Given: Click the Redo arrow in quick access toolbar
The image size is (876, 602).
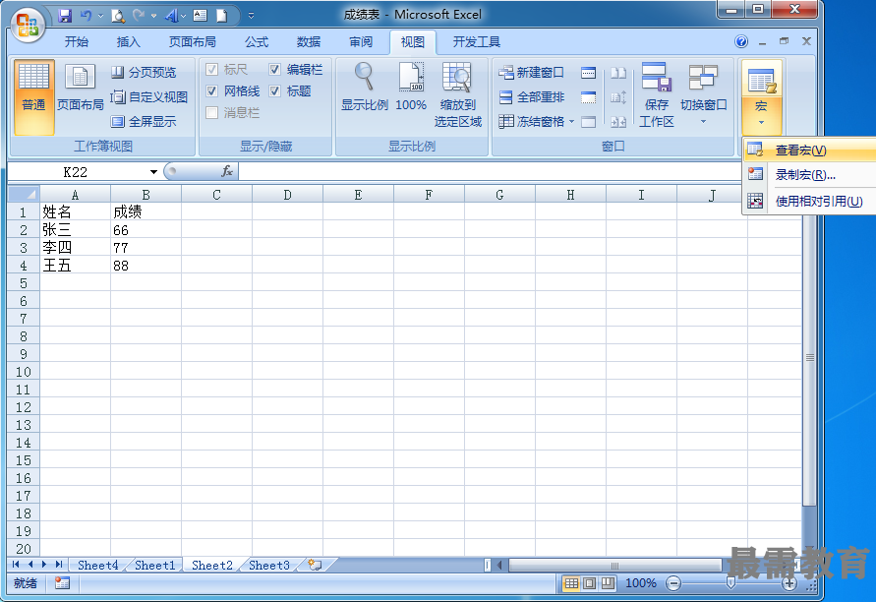Looking at the screenshot, I should pyautogui.click(x=139, y=16).
